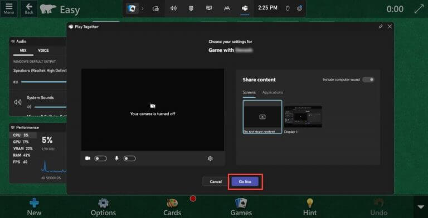Open the Audio widget icon in Game Bar
Viewport: 428px width, 218px height.
(x=173, y=8)
